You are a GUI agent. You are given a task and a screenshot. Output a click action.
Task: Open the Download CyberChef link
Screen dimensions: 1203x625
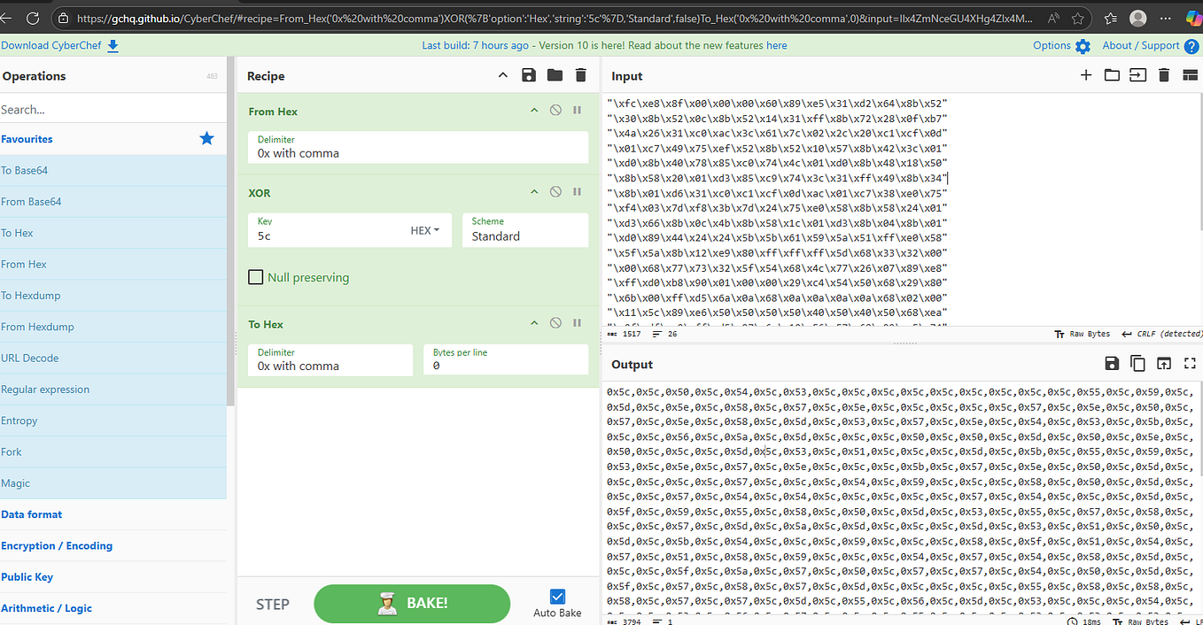53,45
